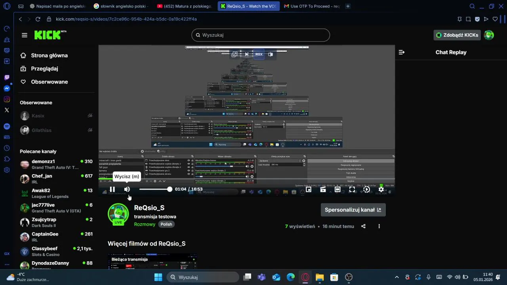Open followed channel Kasix
The width and height of the screenshot is (507, 285).
click(56, 116)
